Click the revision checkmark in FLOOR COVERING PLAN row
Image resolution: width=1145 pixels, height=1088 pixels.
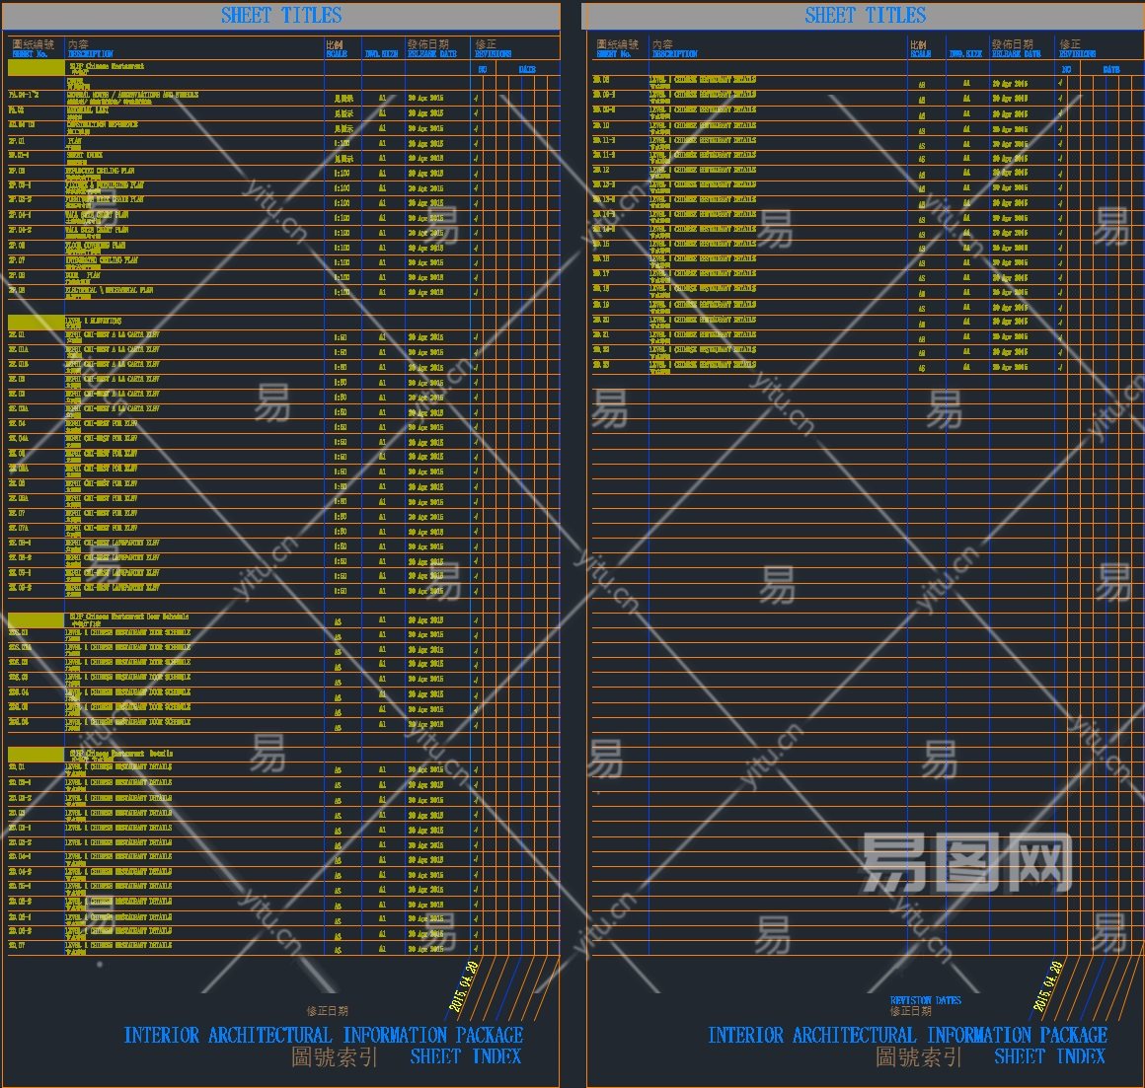click(476, 249)
